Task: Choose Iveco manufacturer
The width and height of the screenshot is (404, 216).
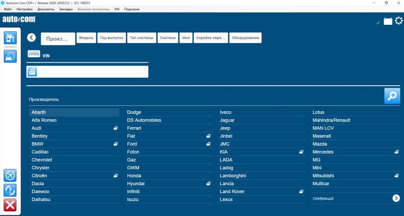Action: tap(261, 112)
